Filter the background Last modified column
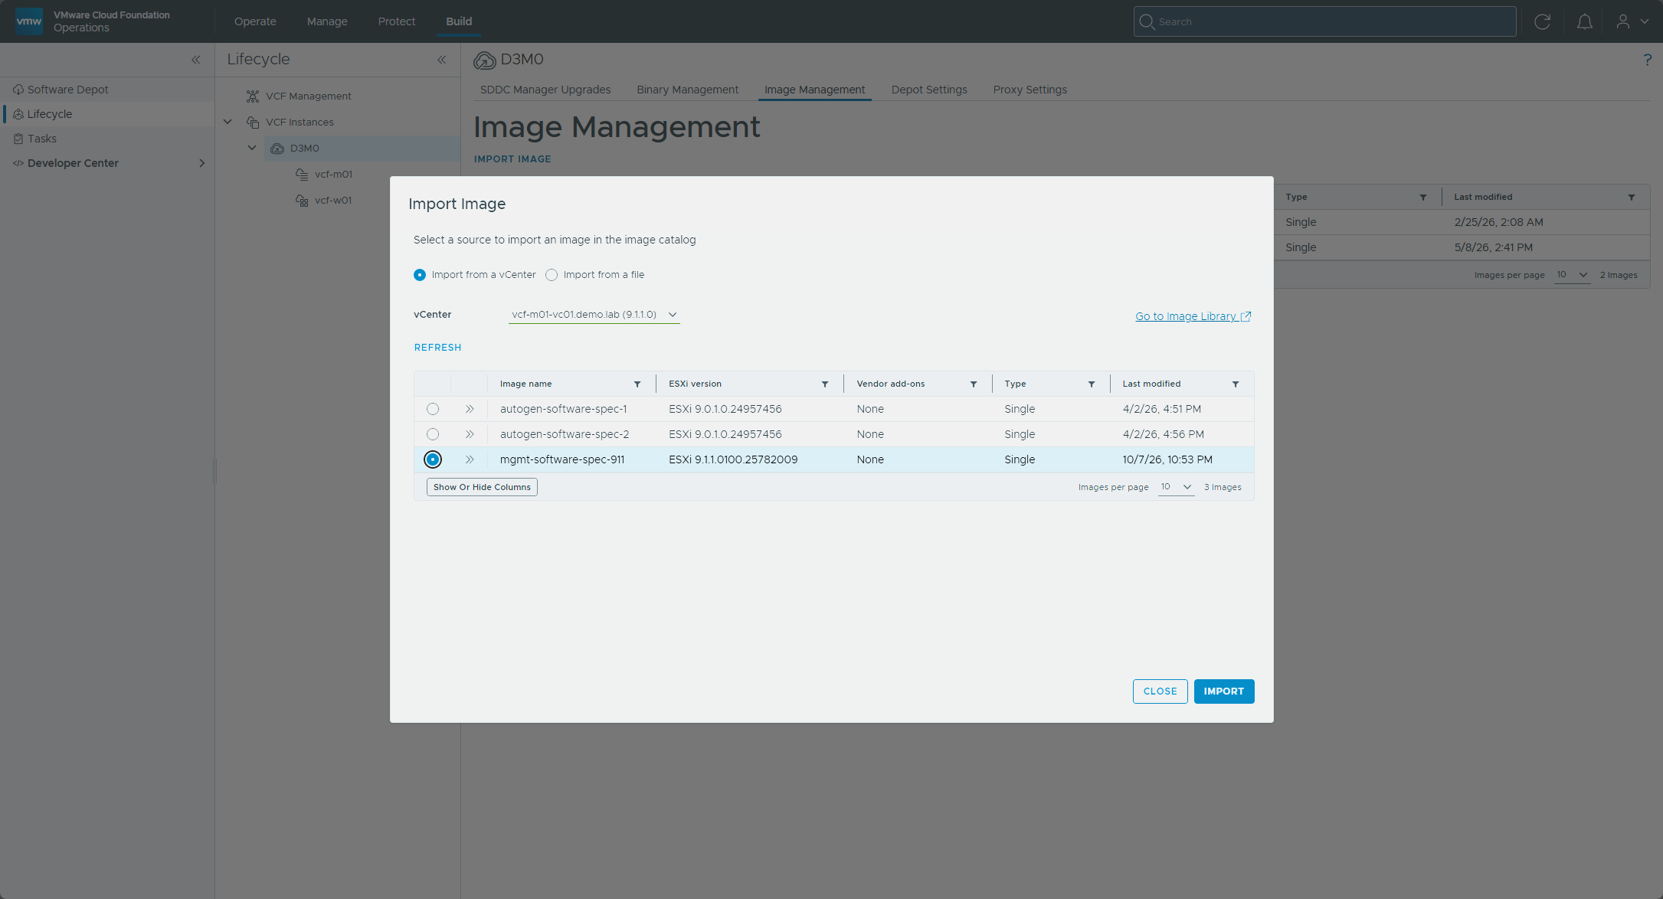 pos(1632,198)
